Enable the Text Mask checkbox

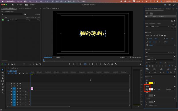click(146, 105)
